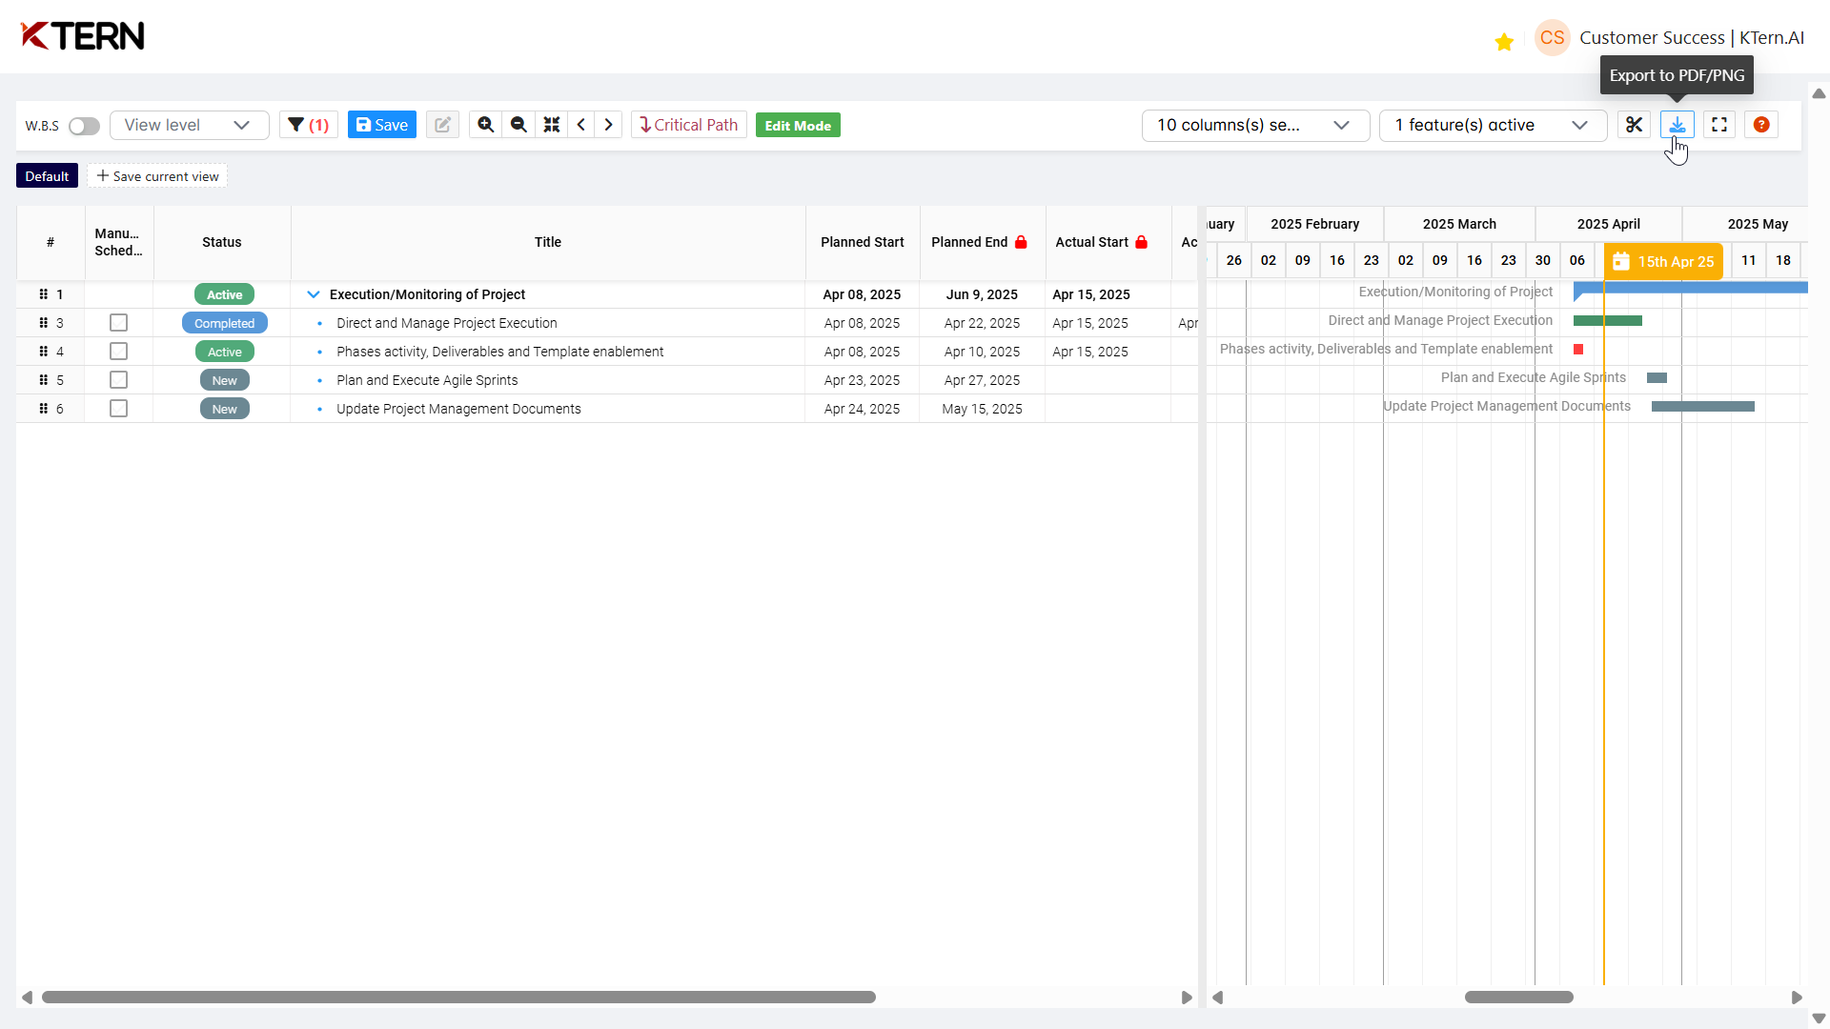Toggle the W.B.S switch
Screen dimensions: 1830x1029
click(x=84, y=126)
